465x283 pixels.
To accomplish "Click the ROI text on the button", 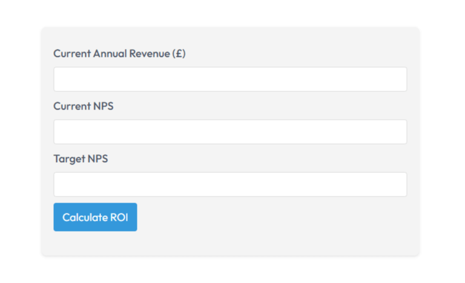I will (119, 217).
